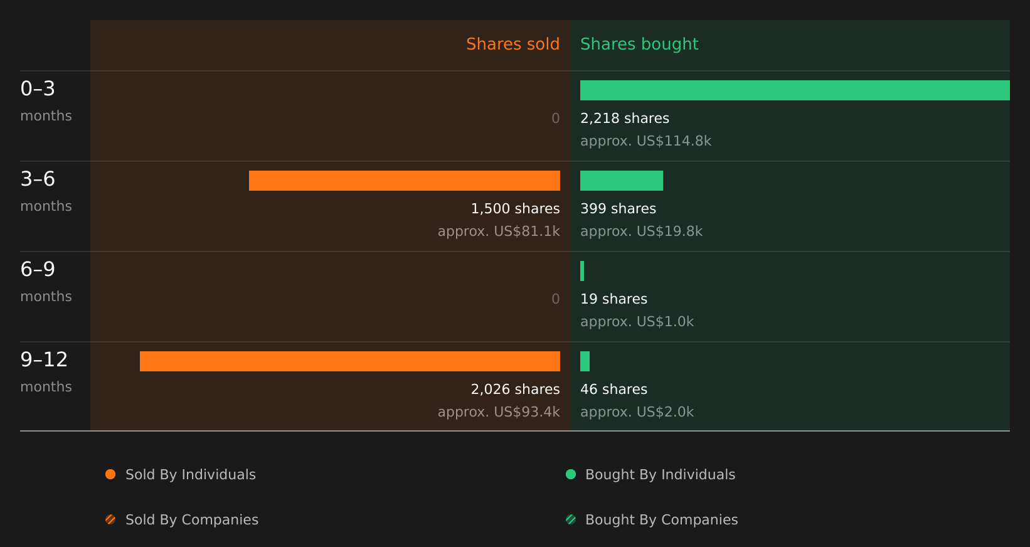Click the 3–6 months row label
Screen dimensions: 1030x547
click(46, 191)
